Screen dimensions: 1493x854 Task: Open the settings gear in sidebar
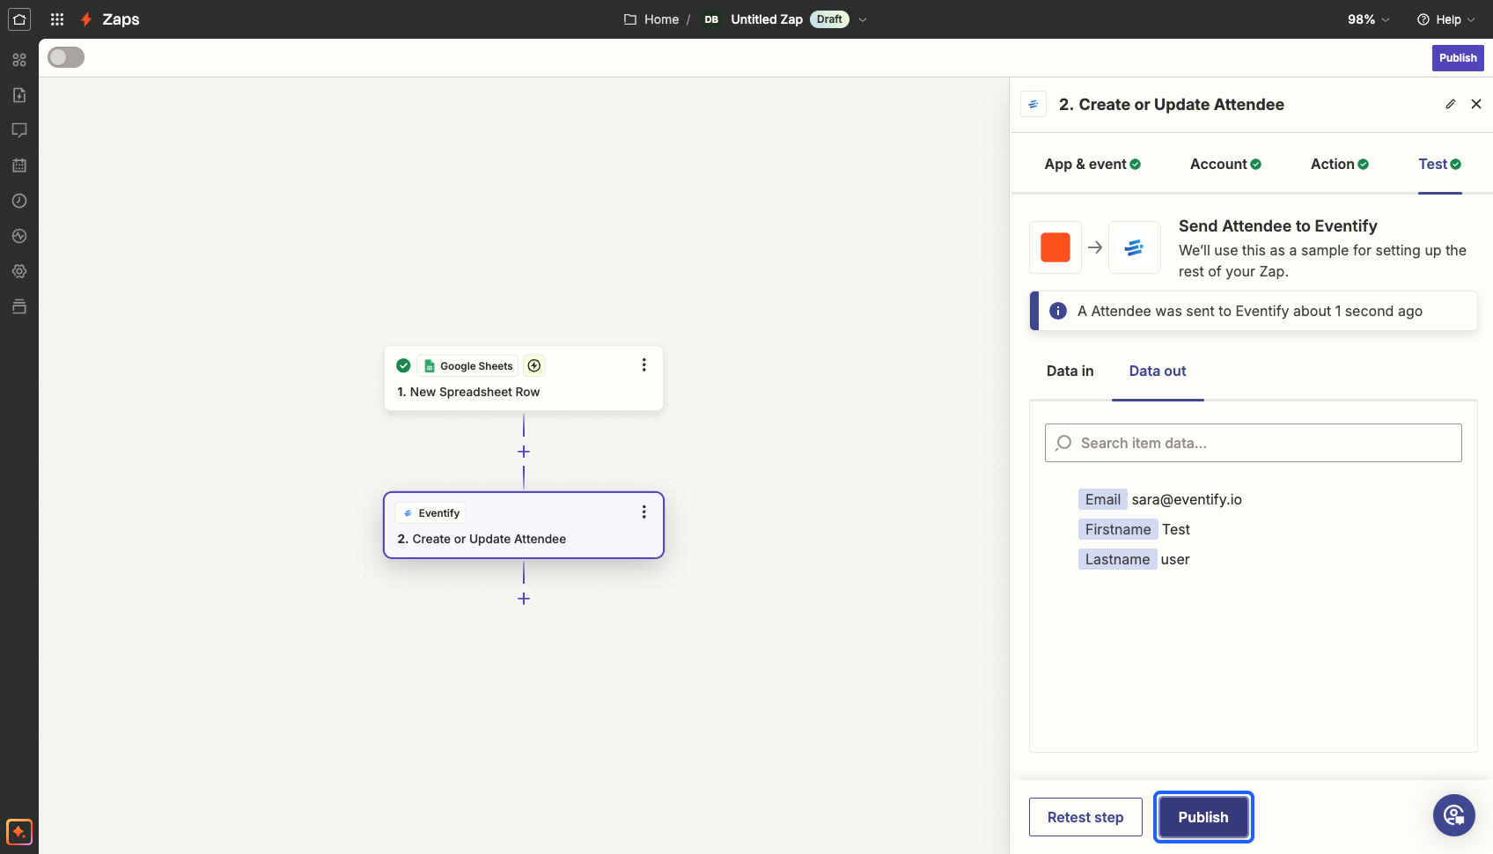[19, 271]
